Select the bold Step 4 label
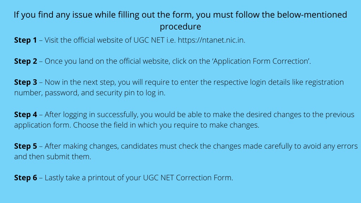 point(25,115)
